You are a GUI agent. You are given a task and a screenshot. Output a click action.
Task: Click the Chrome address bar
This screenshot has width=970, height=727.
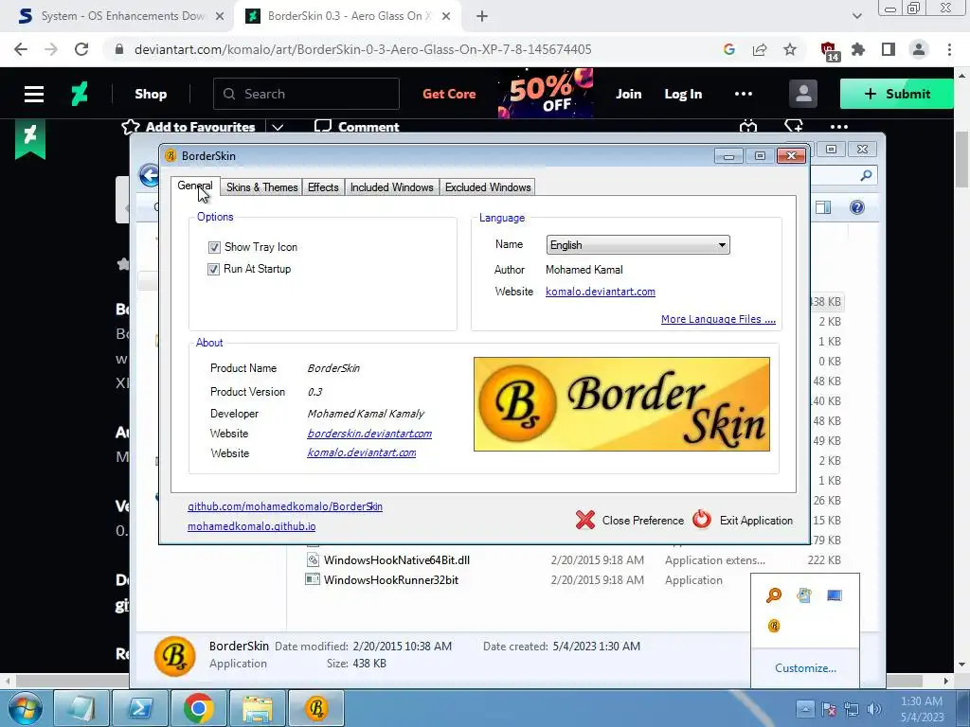tap(363, 49)
